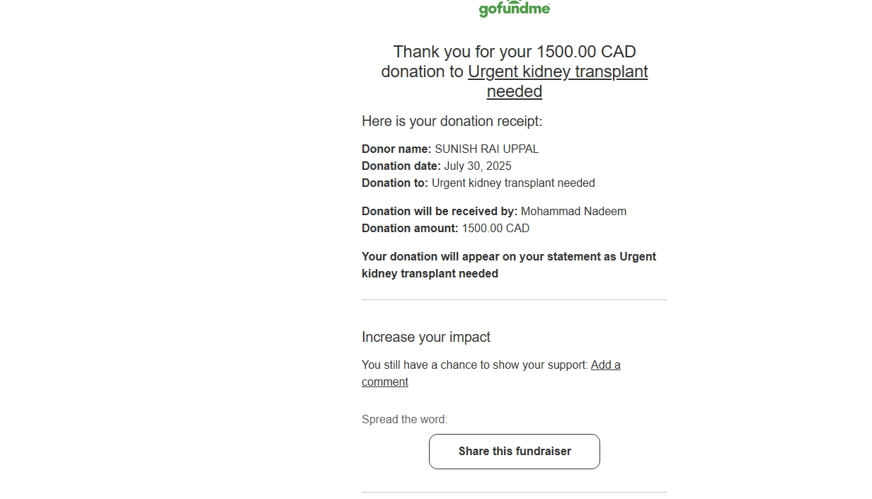
Task: Click the "Thank you for your 1500.00 CAD" heading text
Action: pyautogui.click(x=515, y=52)
